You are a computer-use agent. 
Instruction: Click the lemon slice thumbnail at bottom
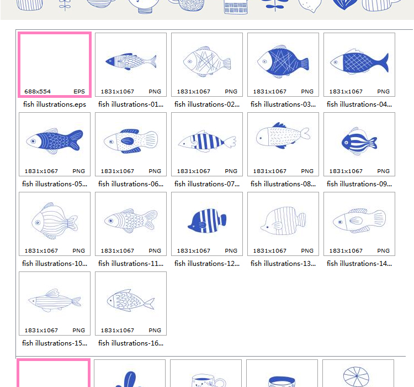click(358, 373)
